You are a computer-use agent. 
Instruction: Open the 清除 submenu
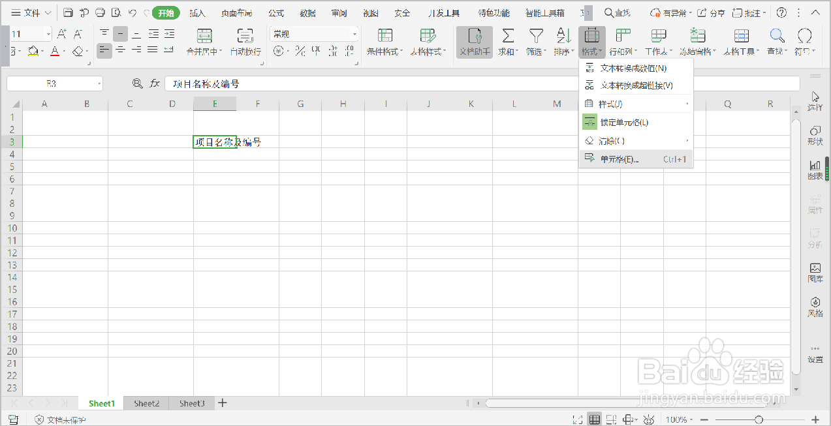click(x=636, y=140)
